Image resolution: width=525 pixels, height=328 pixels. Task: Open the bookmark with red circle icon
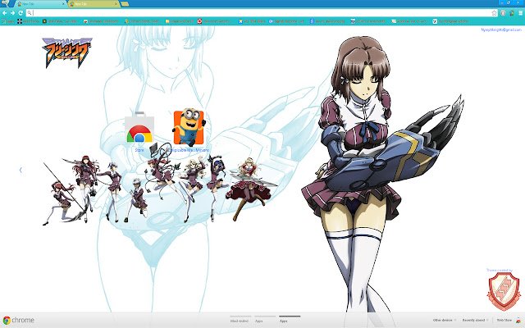214,21
